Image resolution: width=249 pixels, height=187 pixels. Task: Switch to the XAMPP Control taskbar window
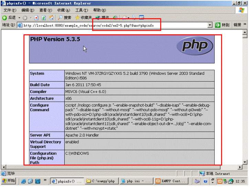[171, 181]
